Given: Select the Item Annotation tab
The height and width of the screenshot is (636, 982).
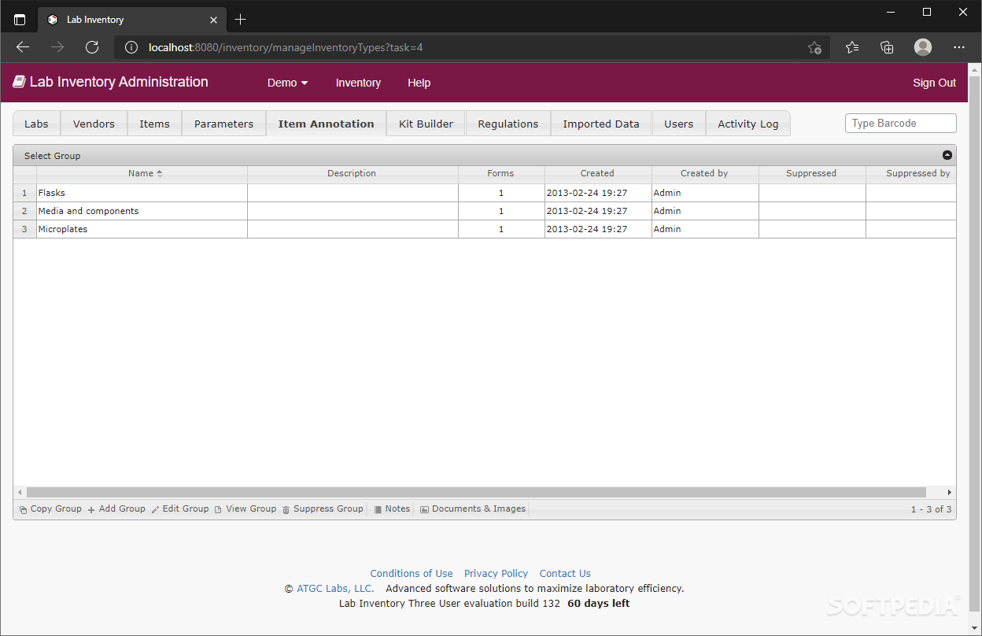Looking at the screenshot, I should pyautogui.click(x=326, y=124).
